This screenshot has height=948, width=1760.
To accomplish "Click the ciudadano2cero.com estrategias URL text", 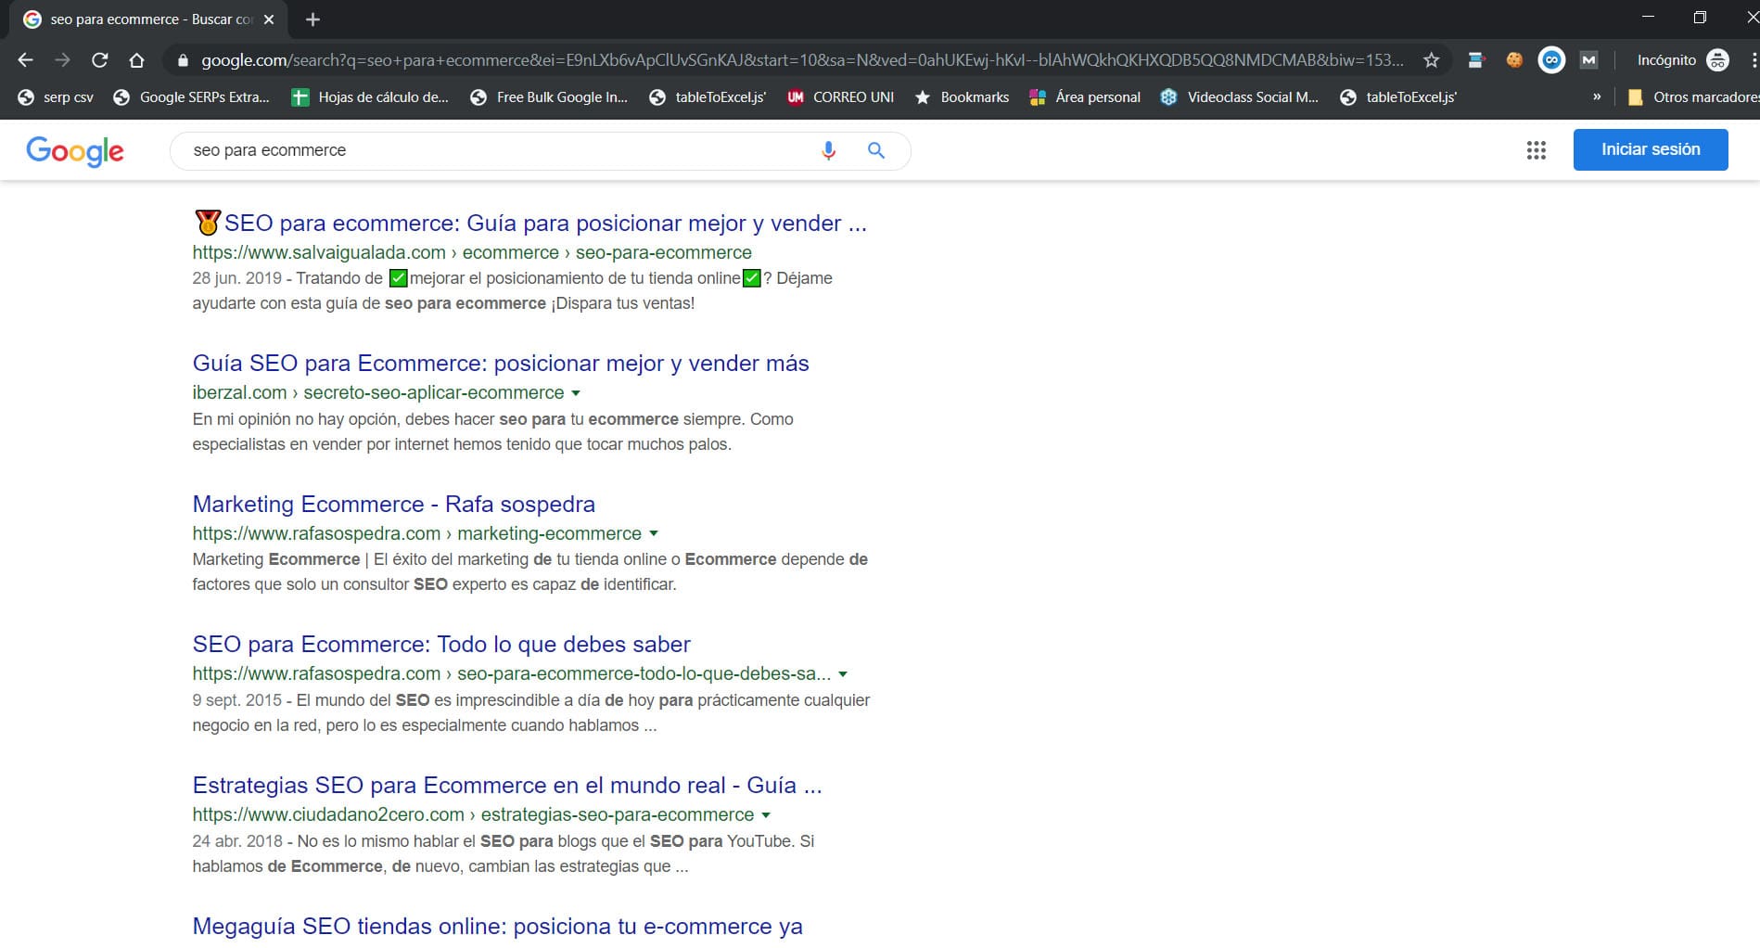I will click(474, 815).
